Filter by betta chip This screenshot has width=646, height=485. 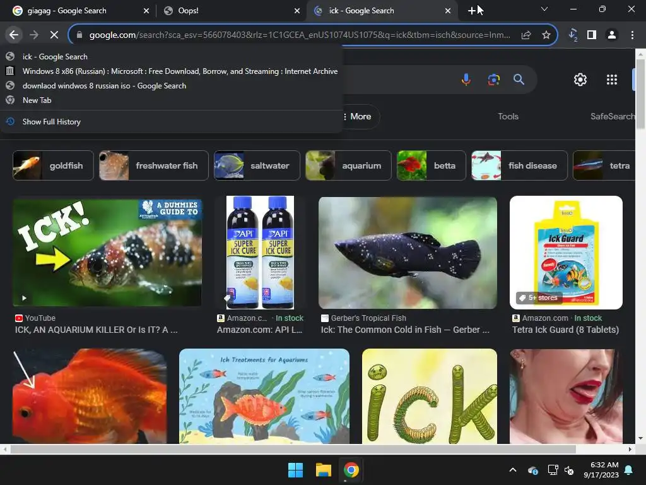click(432, 165)
